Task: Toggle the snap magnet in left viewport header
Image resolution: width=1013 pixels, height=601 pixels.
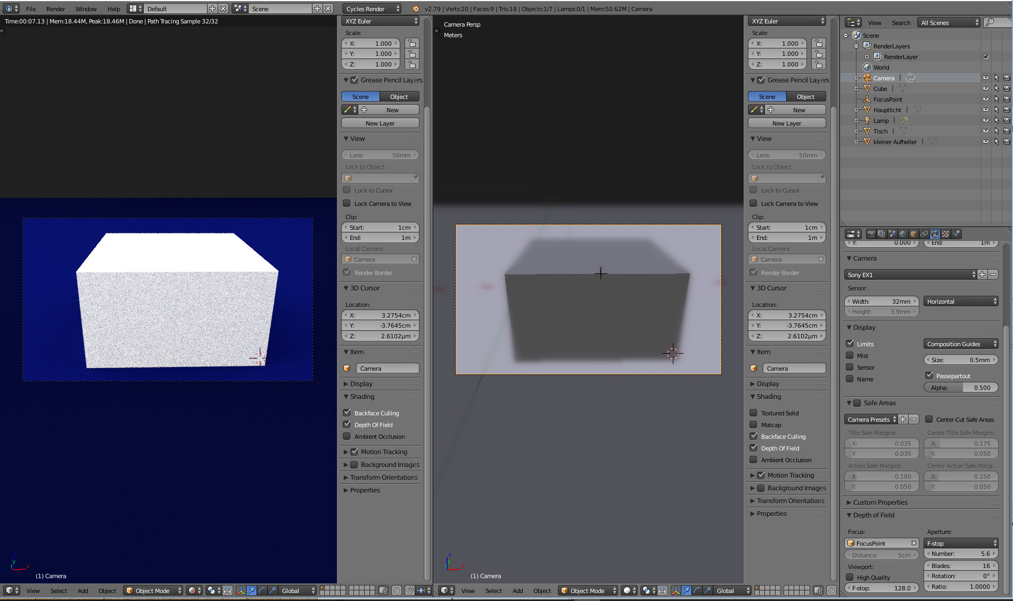Action: click(409, 590)
